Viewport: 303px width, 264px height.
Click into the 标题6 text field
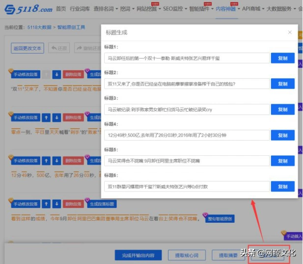click(x=187, y=186)
